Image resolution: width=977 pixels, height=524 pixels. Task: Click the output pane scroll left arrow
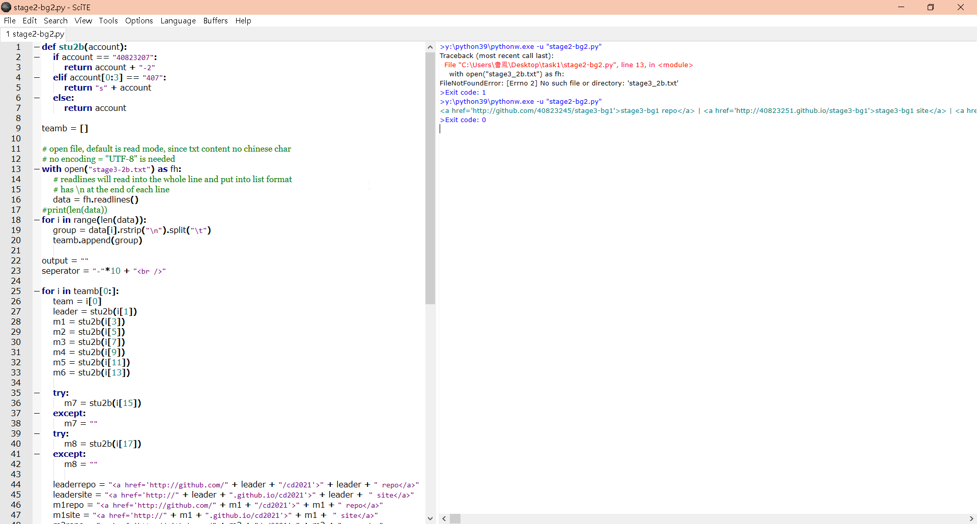(444, 518)
